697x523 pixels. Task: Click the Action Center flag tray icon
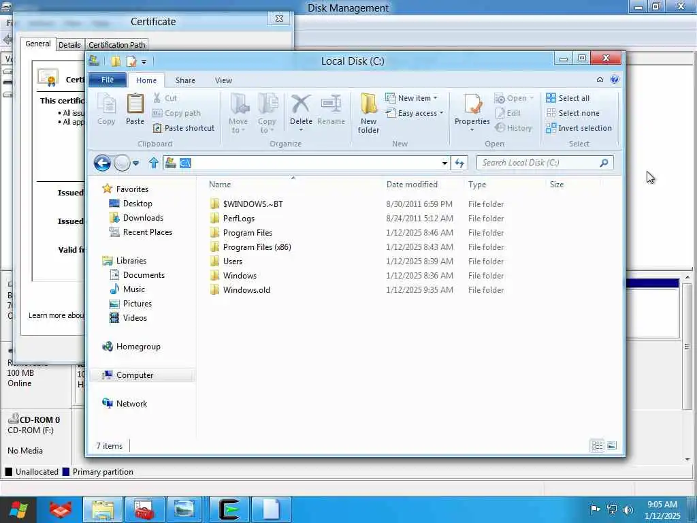[x=594, y=509]
